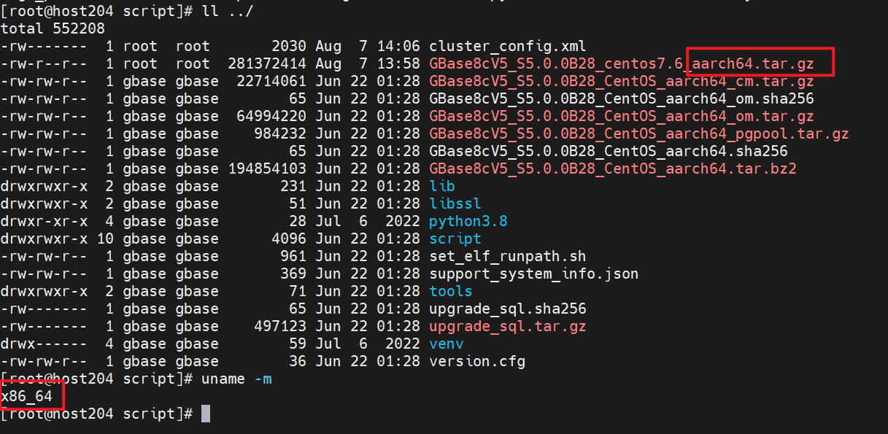Select the aarch64_om.tar.gz archive name

[622, 116]
